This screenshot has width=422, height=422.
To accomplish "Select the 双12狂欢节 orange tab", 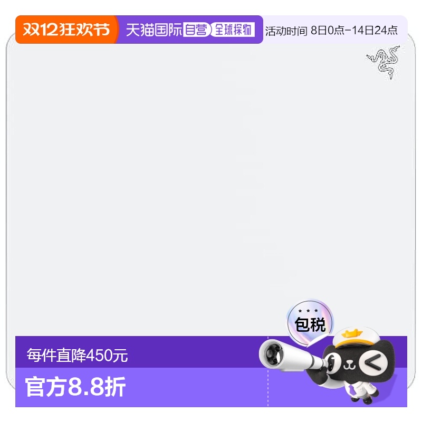I will tap(66, 30).
